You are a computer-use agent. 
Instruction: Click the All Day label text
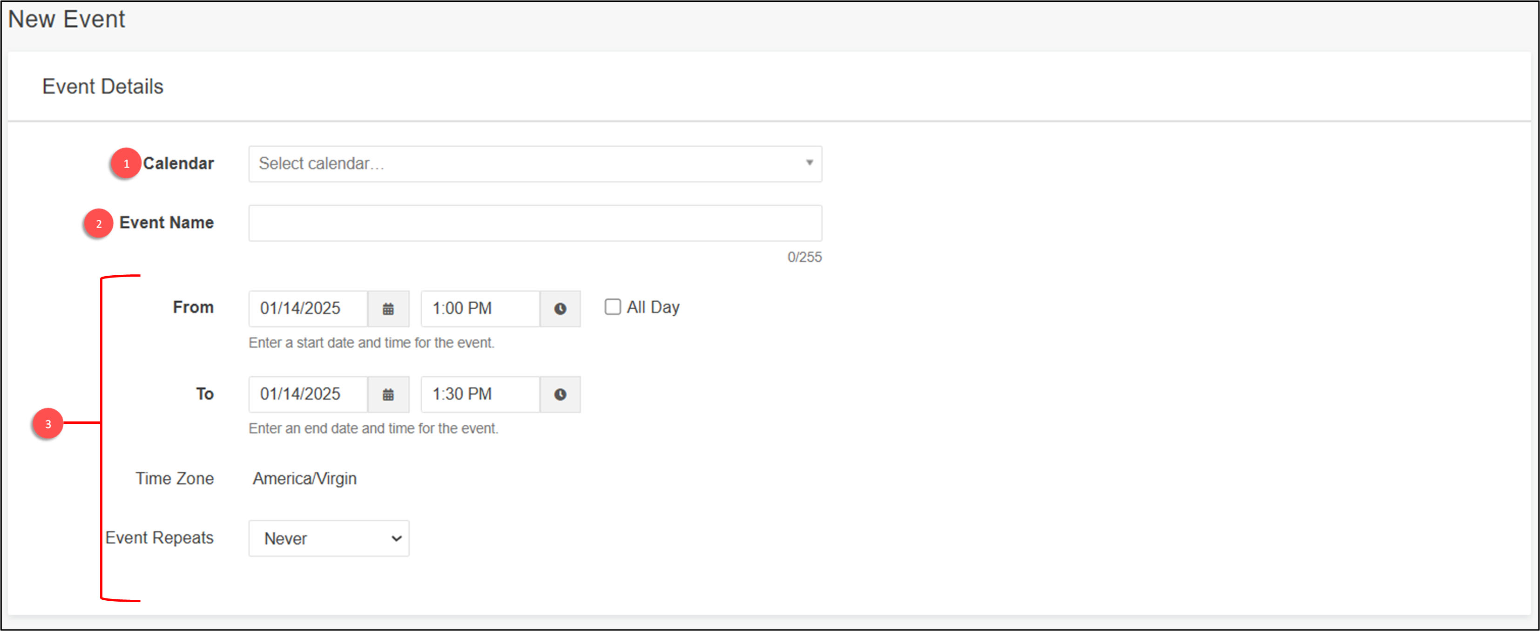coord(653,307)
